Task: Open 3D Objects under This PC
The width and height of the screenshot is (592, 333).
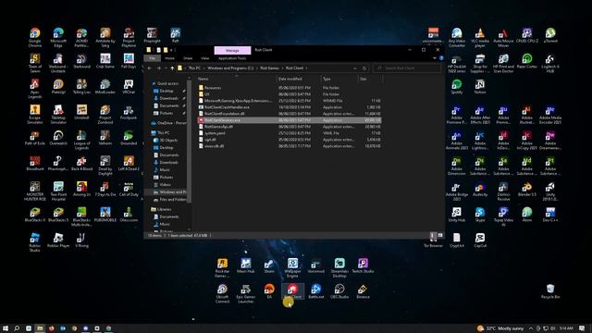Action: [x=168, y=140]
